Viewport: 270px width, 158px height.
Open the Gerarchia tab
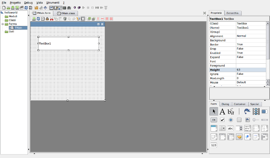pyautogui.click(x=232, y=13)
